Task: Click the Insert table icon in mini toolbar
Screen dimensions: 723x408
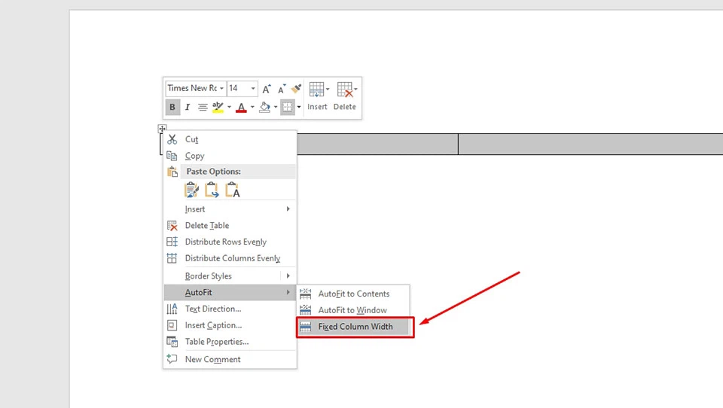Action: (x=316, y=90)
